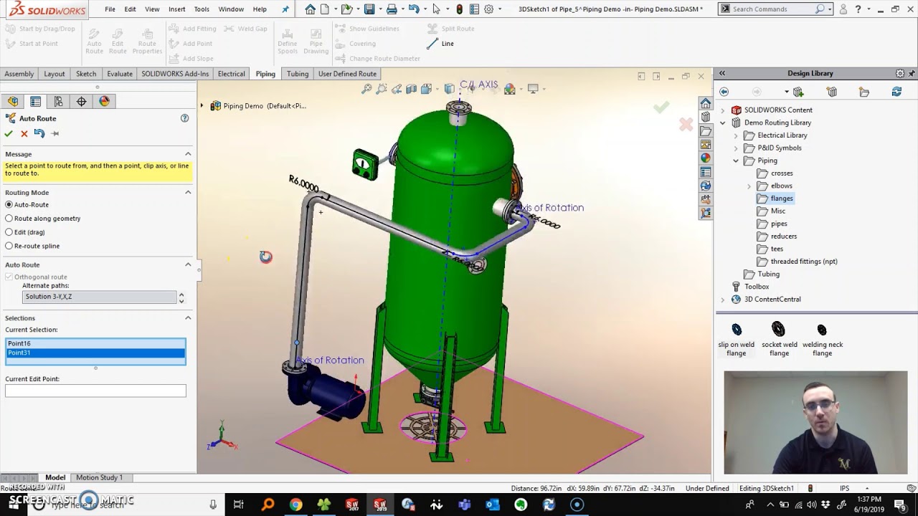Open the FeatureManager design tree tab
This screenshot has width=918, height=516.
coord(13,101)
